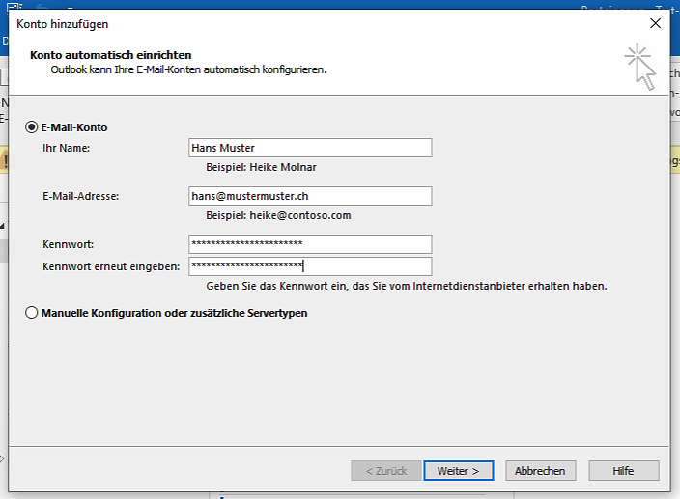This screenshot has height=499, width=680.
Task: Select the E-Mail-Konto radio button
Action: pos(32,127)
